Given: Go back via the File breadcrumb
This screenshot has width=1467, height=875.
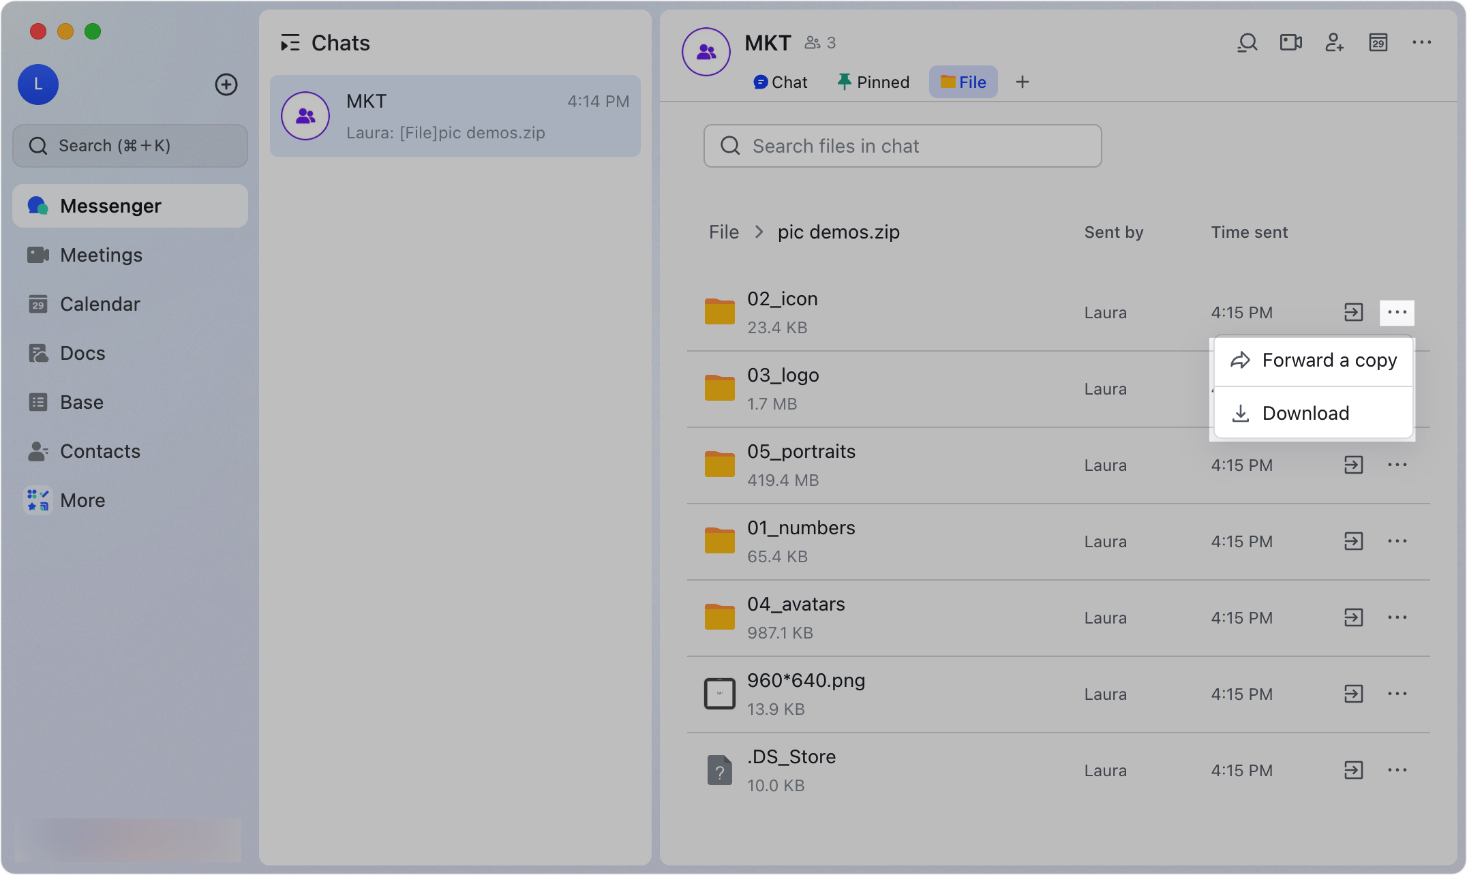Looking at the screenshot, I should coord(723,232).
